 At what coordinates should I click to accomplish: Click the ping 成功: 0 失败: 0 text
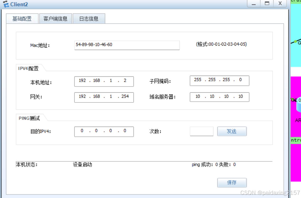tap(214, 165)
